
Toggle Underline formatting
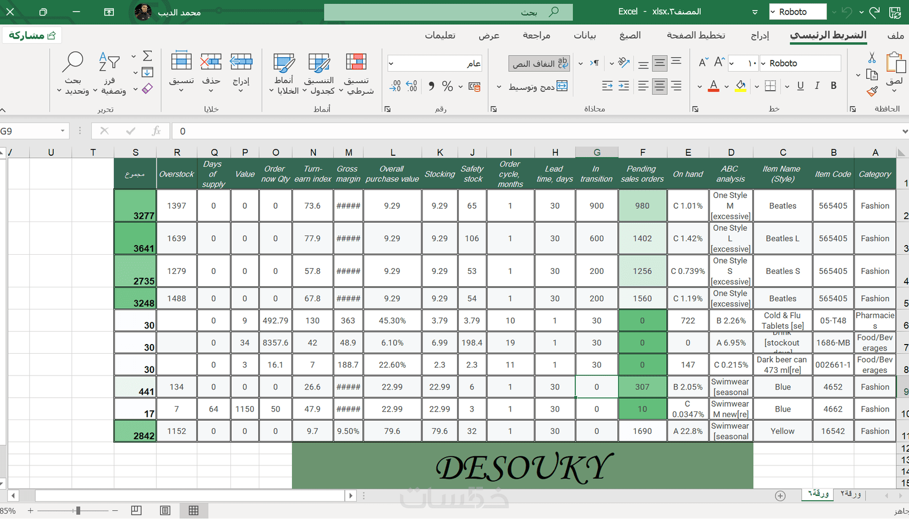coord(800,86)
